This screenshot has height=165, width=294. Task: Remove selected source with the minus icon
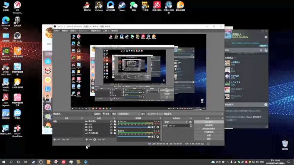(x=90, y=140)
